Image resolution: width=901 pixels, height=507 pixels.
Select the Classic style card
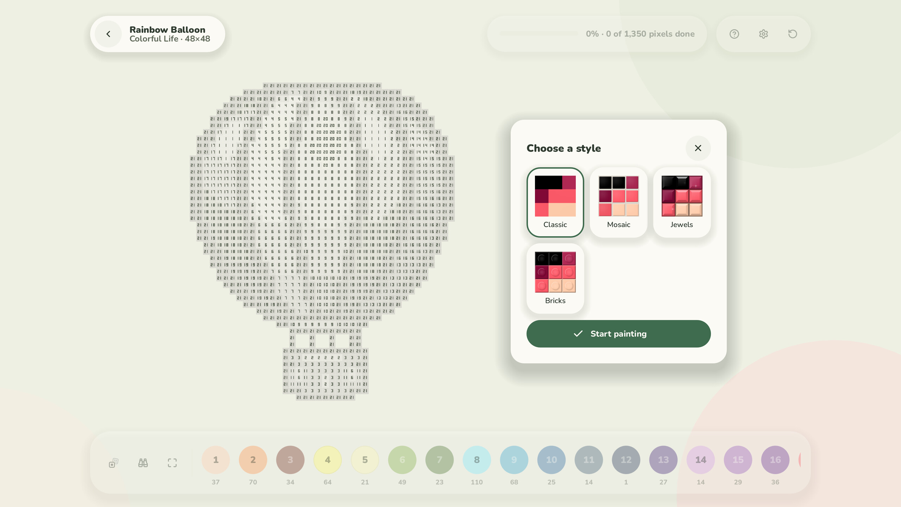(555, 202)
